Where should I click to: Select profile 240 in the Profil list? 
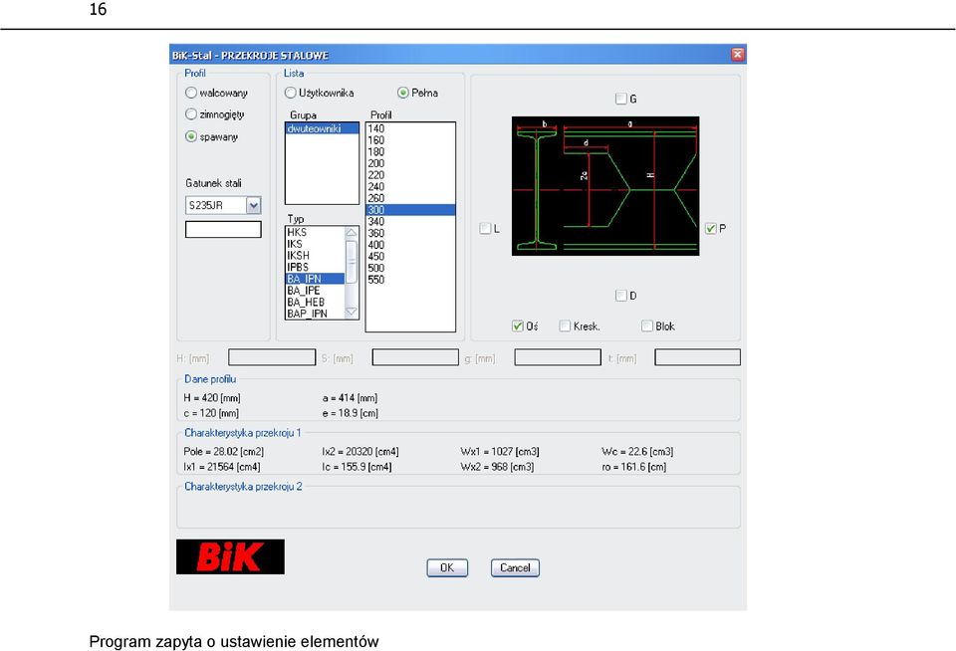tap(410, 186)
